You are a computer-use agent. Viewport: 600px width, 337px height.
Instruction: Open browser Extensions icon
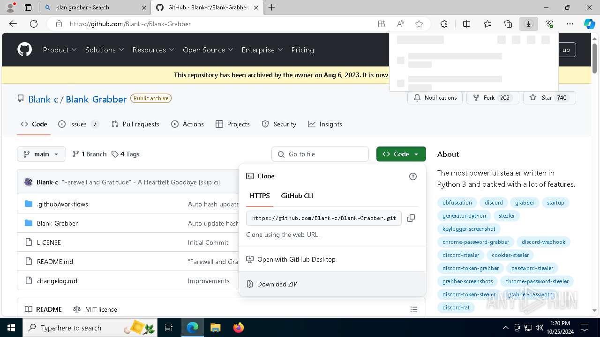[x=444, y=24]
